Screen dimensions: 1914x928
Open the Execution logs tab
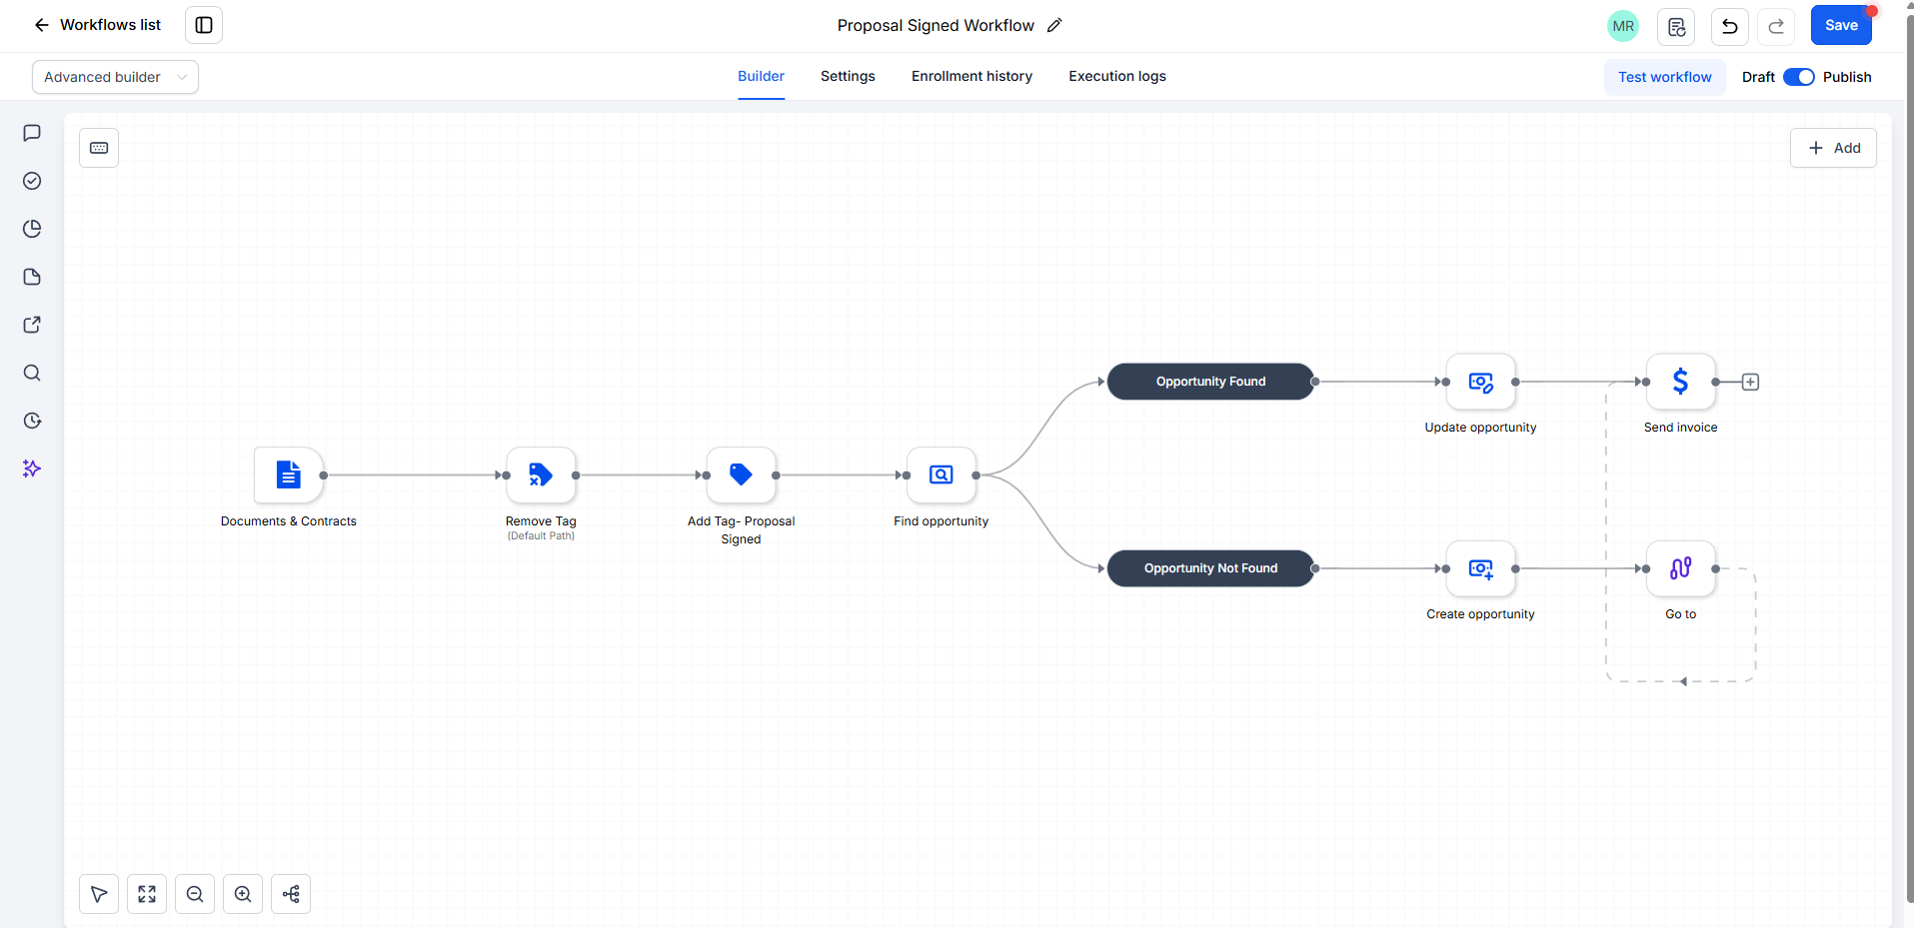click(x=1117, y=76)
